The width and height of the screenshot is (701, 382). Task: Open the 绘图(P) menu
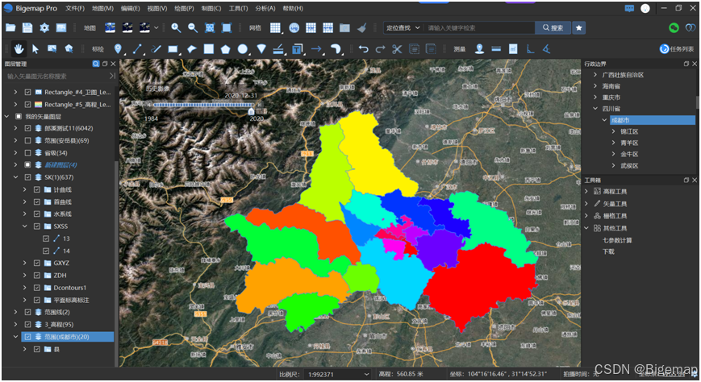point(184,9)
